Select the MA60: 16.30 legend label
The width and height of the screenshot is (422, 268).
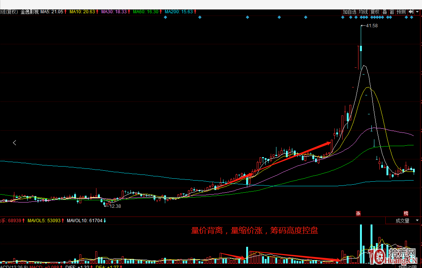(x=146, y=12)
